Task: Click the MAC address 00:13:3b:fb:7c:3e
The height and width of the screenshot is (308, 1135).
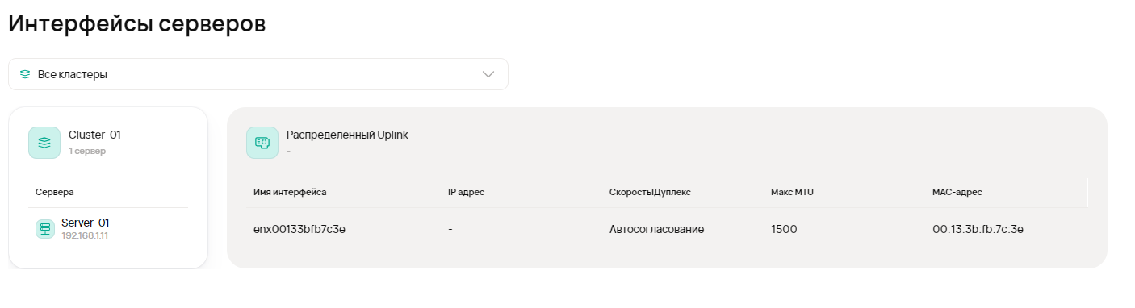Action: [x=978, y=229]
